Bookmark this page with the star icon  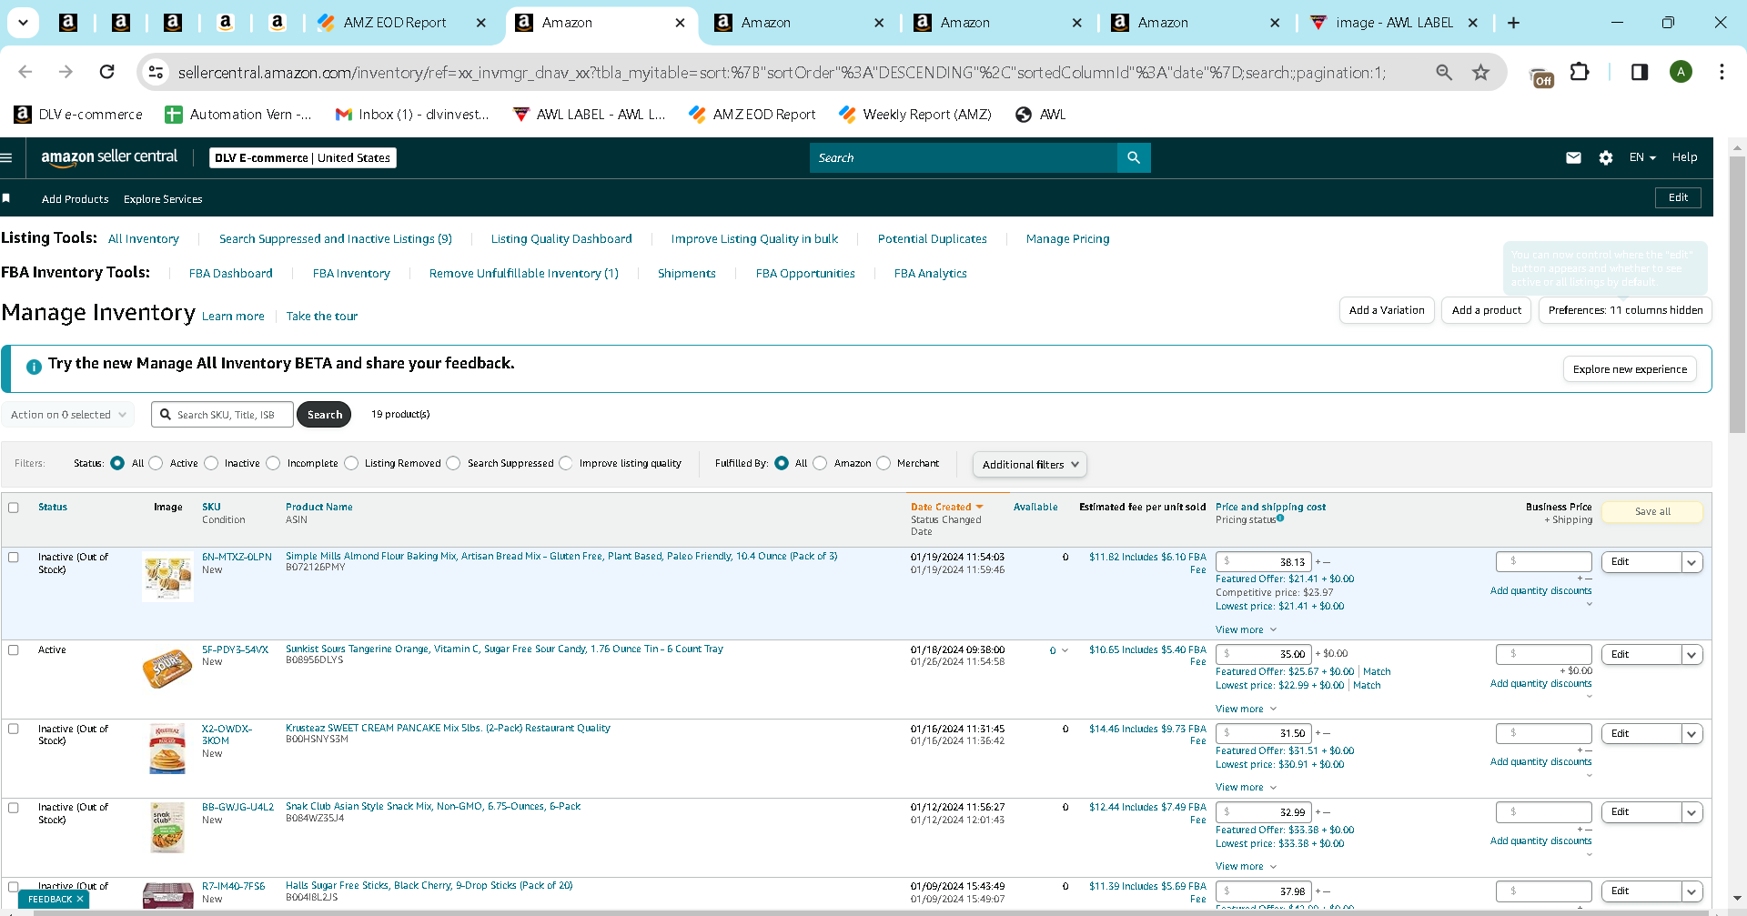click(1481, 72)
